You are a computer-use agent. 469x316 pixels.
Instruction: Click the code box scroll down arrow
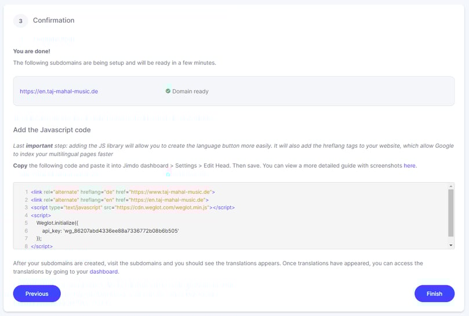click(451, 245)
